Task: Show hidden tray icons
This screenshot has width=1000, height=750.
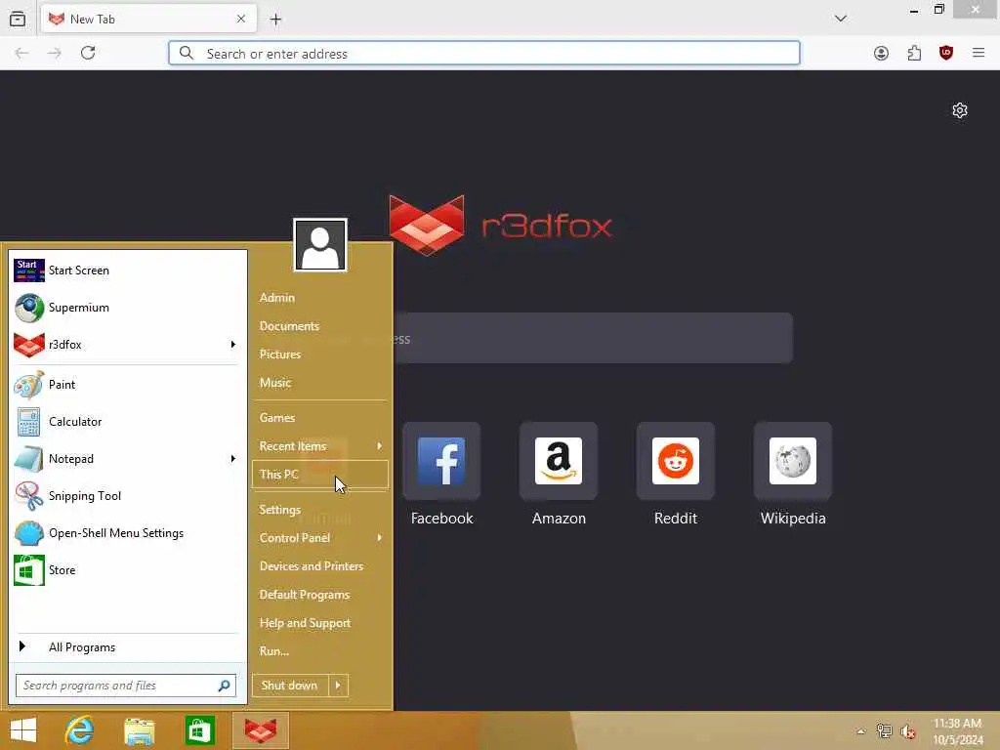Action: (x=861, y=731)
